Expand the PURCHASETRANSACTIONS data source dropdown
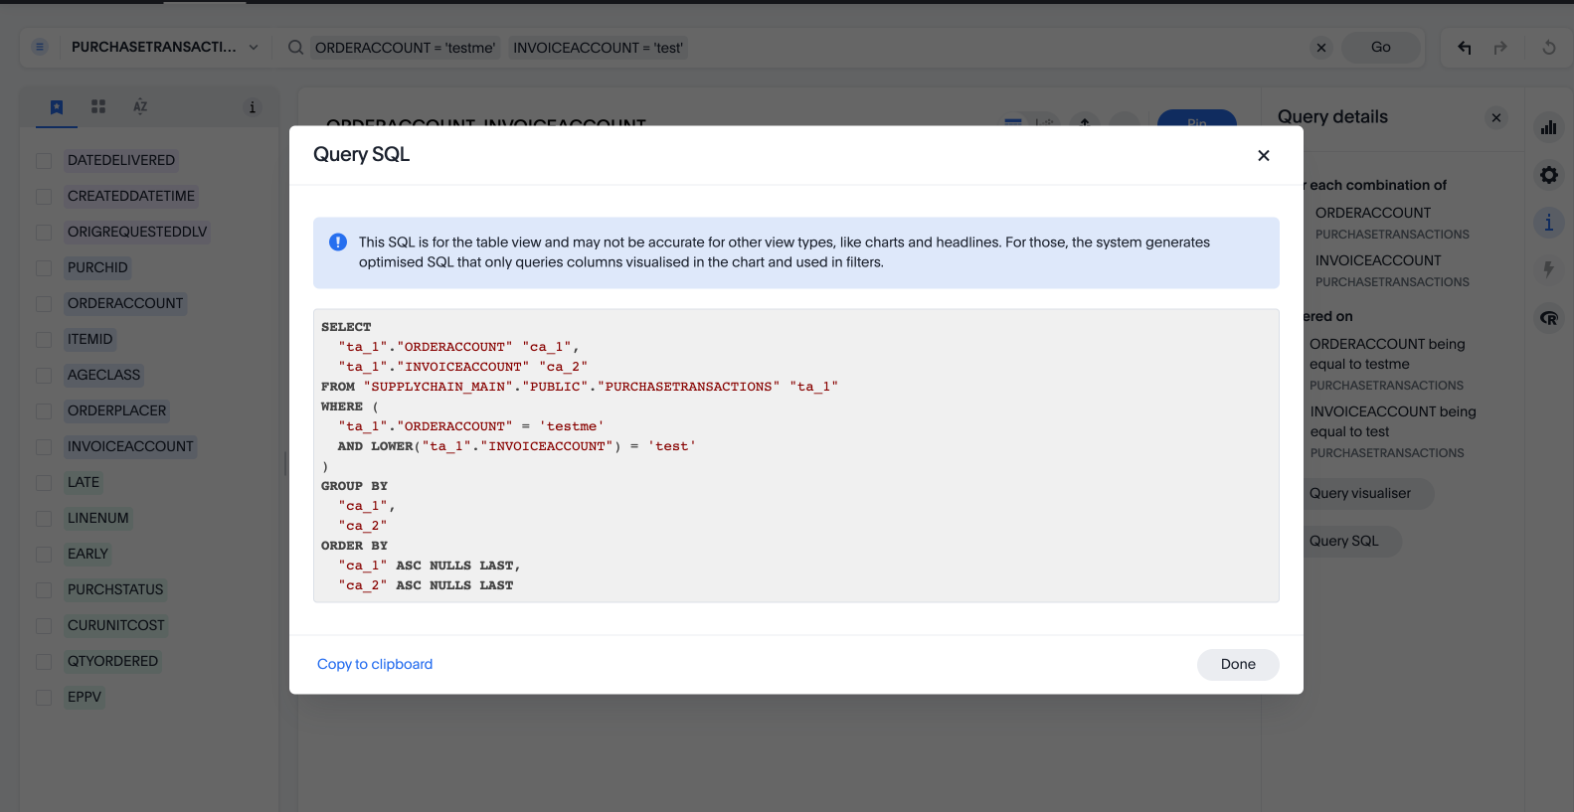Viewport: 1574px width, 812px height. click(254, 48)
